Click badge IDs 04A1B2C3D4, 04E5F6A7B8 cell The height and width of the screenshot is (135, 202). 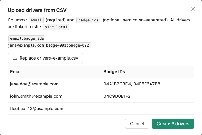[x=132, y=84]
